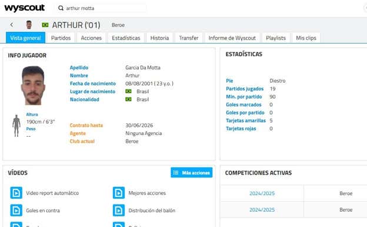Switch to the Estadísticas tab
The image size is (367, 227).
(126, 38)
